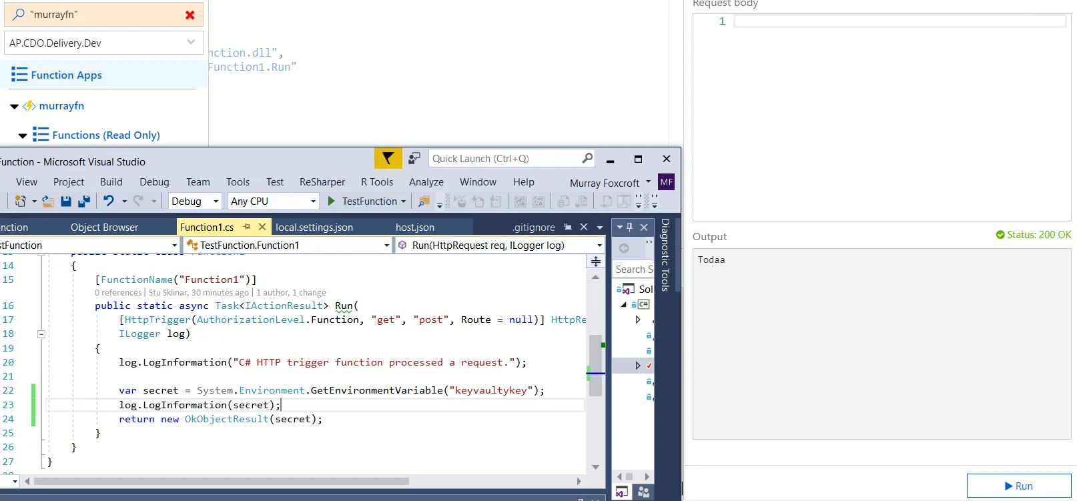1077x501 pixels.
Task: Open the Debug menu
Action: pos(154,181)
